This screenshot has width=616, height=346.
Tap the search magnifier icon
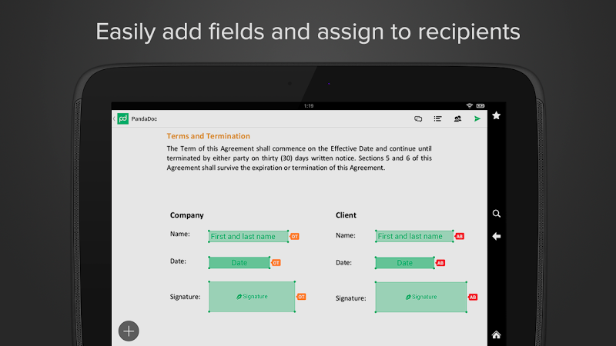(x=497, y=214)
